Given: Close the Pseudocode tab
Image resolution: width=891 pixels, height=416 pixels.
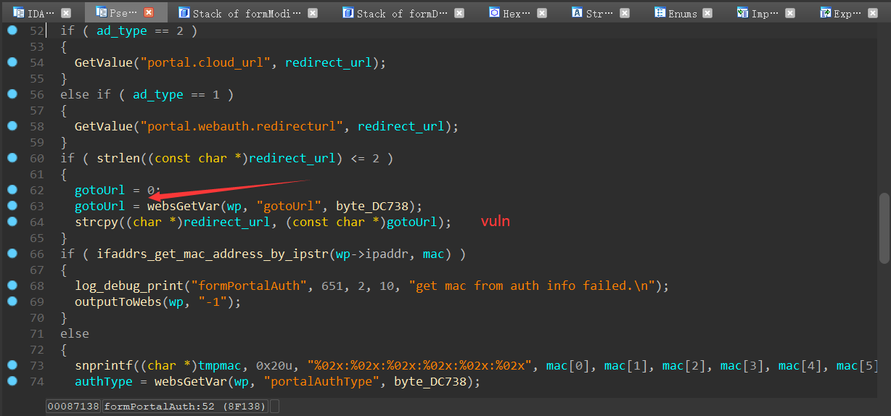Looking at the screenshot, I should coord(149,12).
